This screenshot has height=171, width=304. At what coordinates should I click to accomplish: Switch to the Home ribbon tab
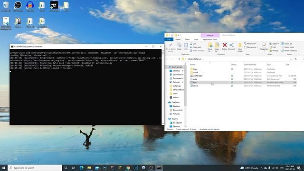point(178,39)
